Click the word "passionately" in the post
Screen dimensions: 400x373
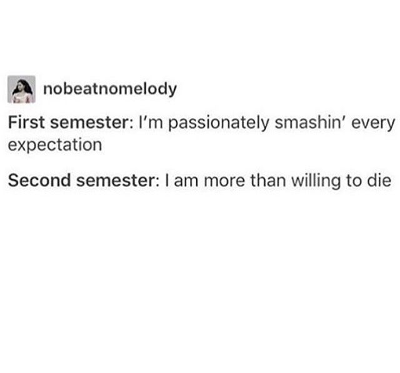coord(219,123)
